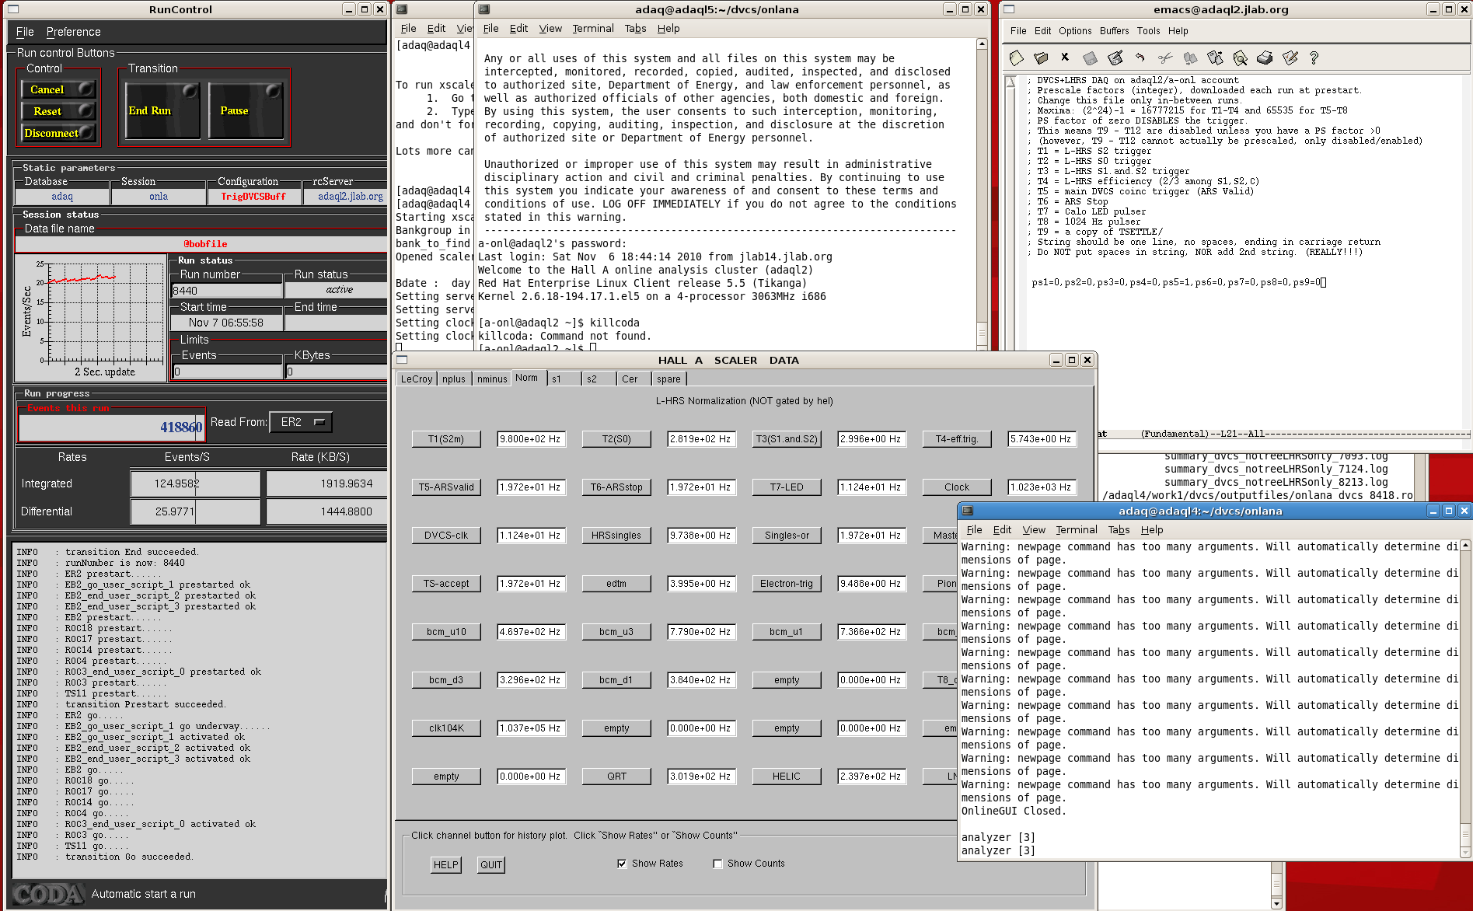
Task: Click the Help question mark icon in emacs
Action: pos(1314,58)
